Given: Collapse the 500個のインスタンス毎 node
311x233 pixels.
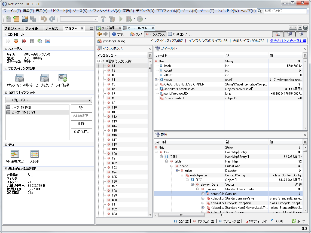Looking at the screenshot, I should coord(98,61).
